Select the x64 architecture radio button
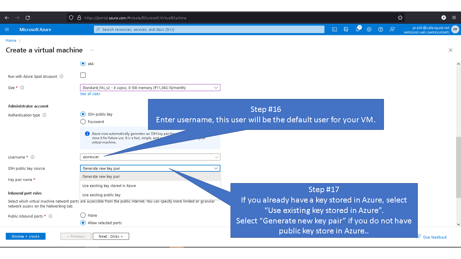 tap(83, 63)
